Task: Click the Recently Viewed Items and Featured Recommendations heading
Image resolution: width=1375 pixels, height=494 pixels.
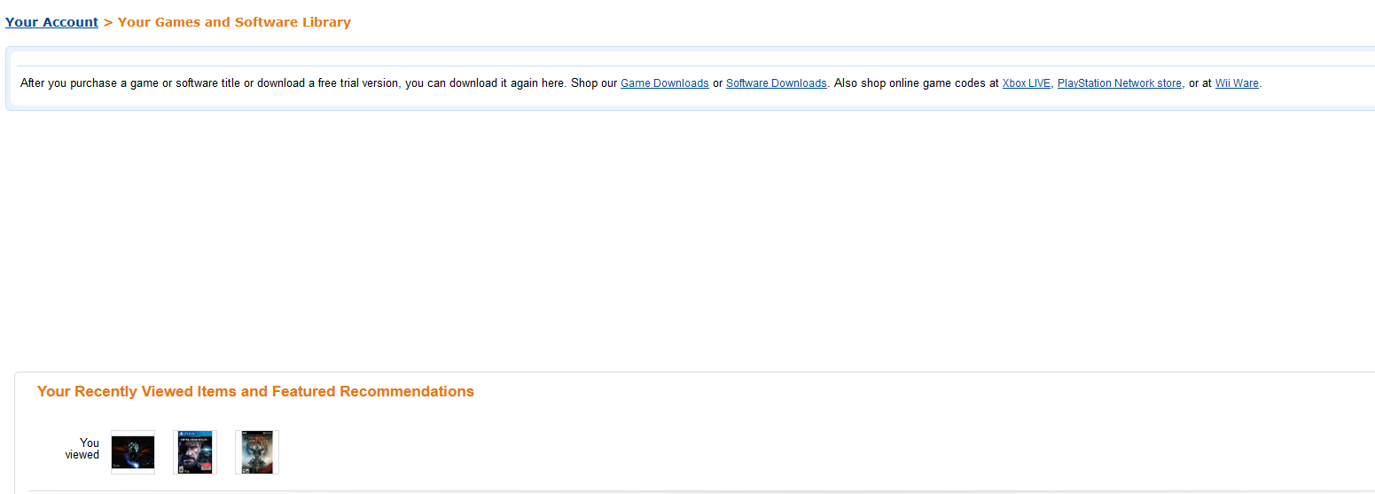Action: [x=255, y=391]
